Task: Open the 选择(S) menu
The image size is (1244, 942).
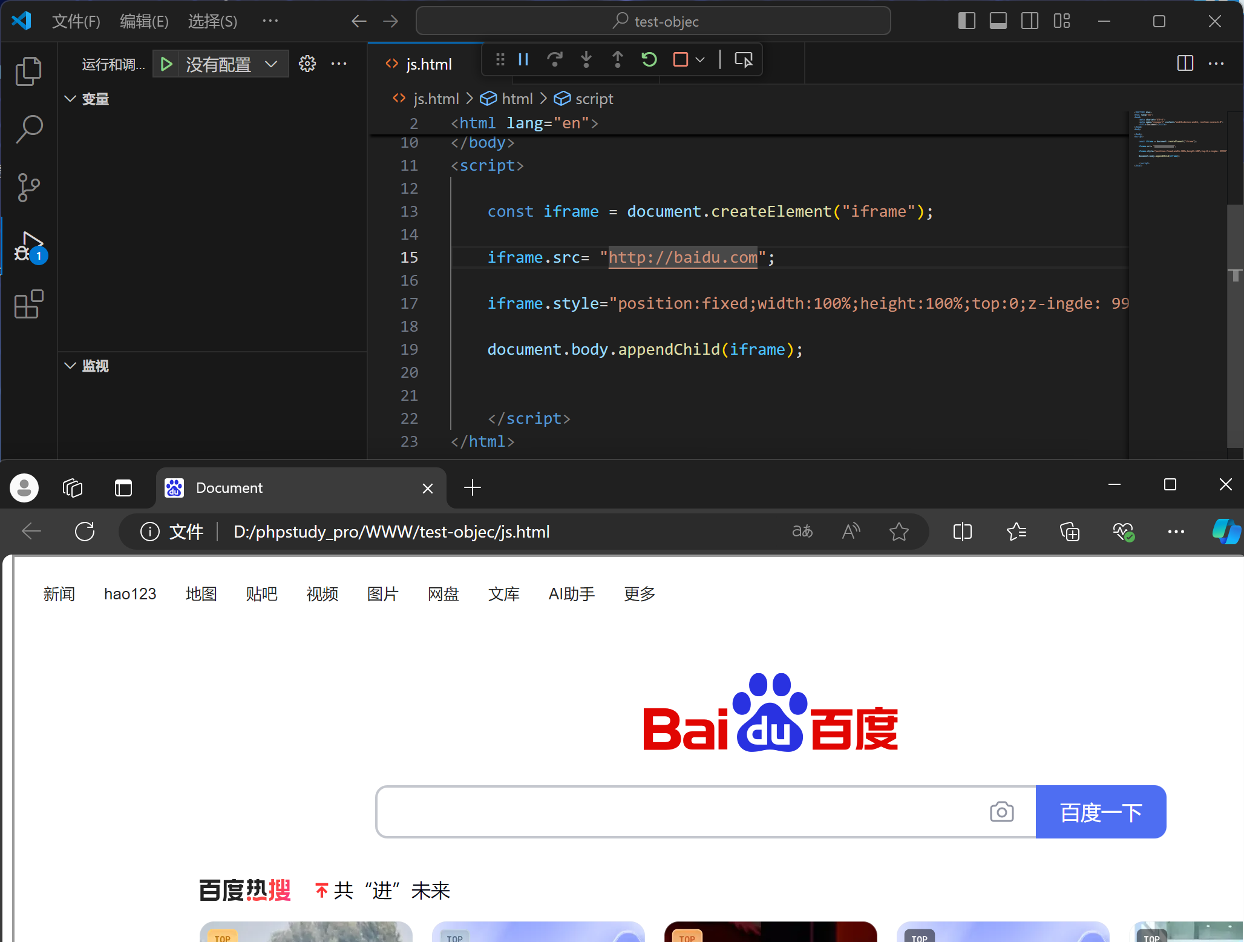Action: (212, 21)
